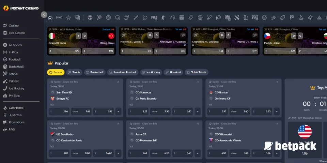Expand more markets for UD San Pedro match
327x163 pixels.
118,153
